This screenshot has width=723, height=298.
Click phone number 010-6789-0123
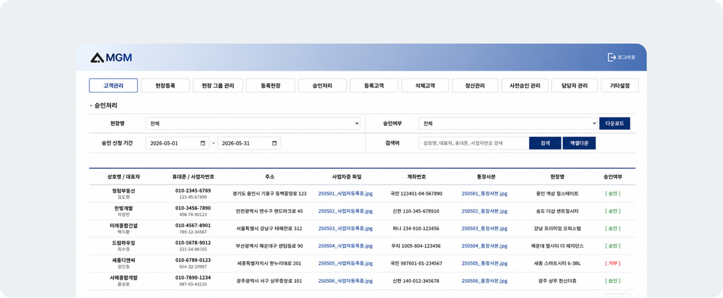193,260
